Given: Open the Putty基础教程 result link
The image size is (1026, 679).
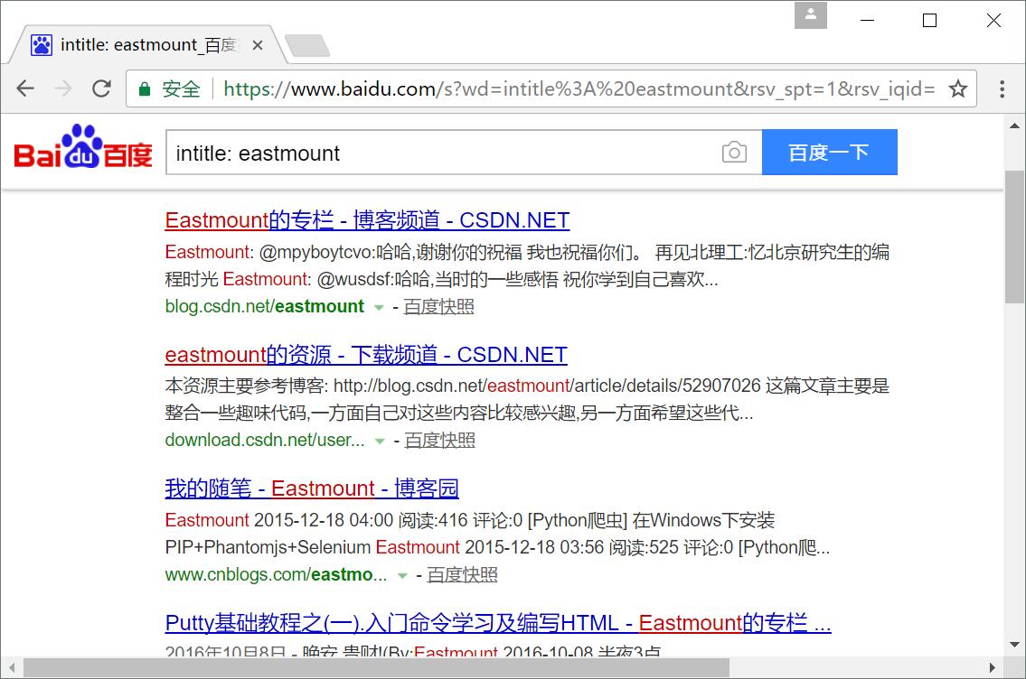Looking at the screenshot, I should tap(498, 623).
